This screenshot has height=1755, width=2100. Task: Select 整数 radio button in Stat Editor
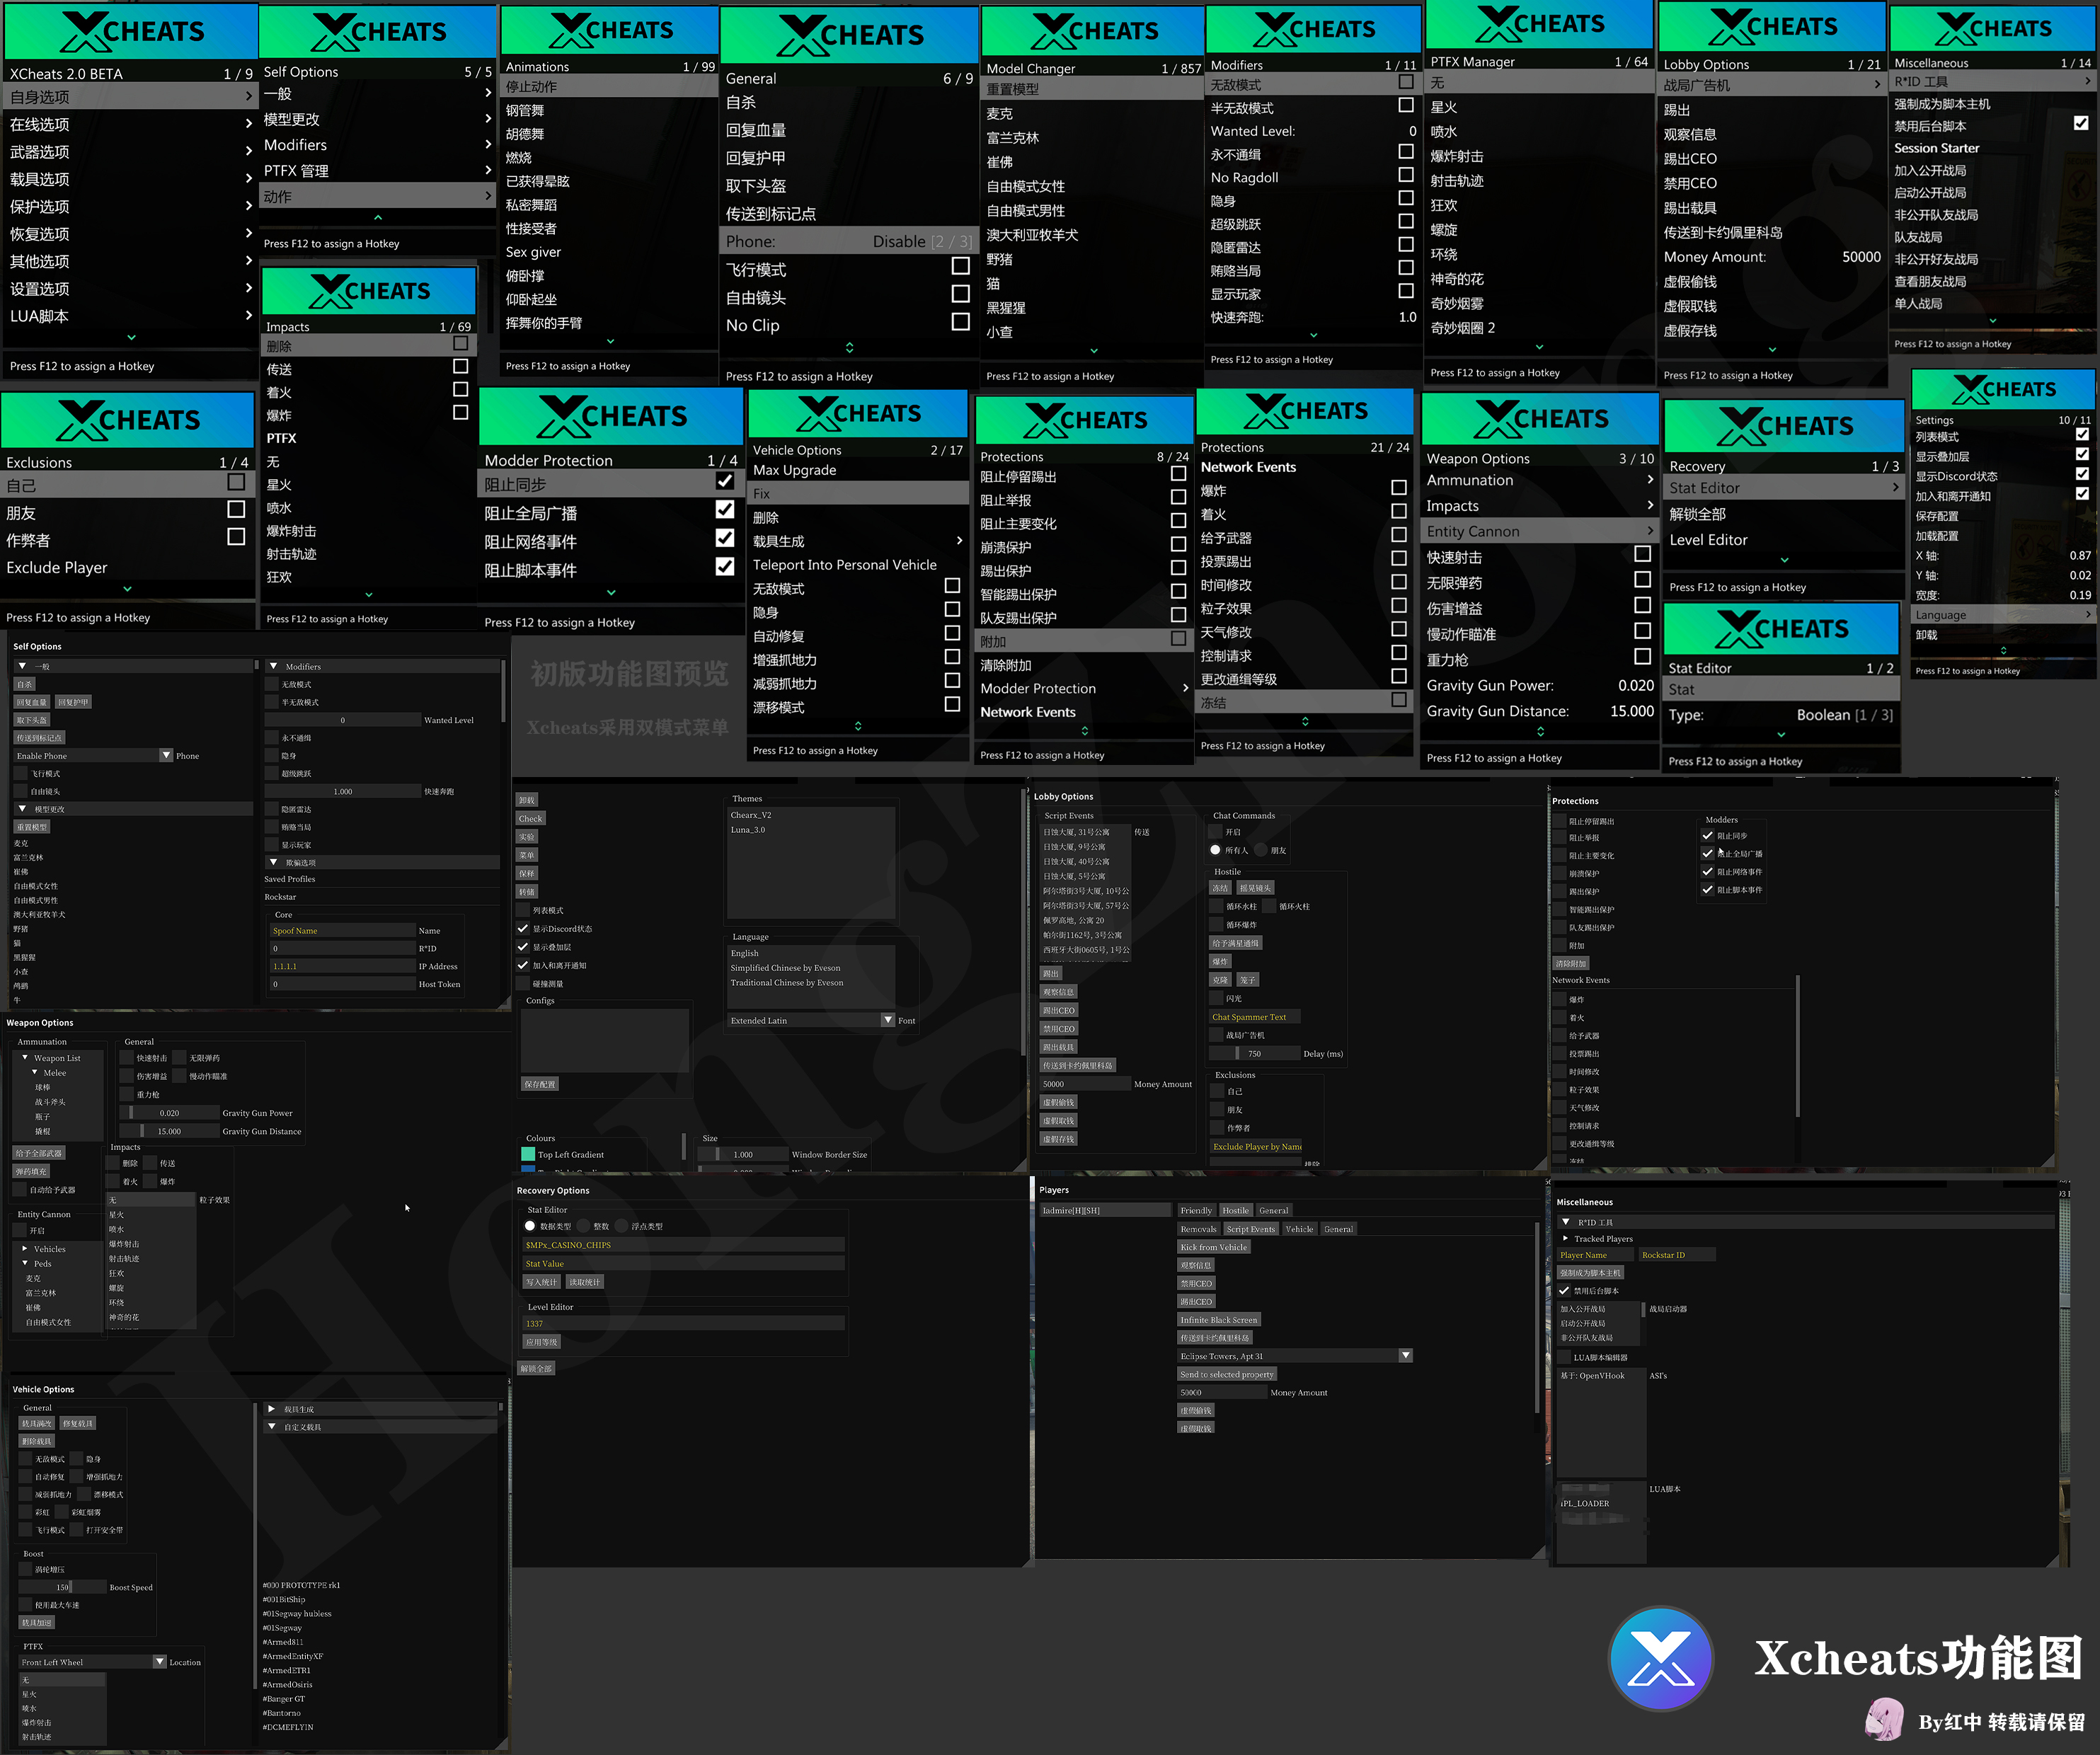tap(583, 1226)
